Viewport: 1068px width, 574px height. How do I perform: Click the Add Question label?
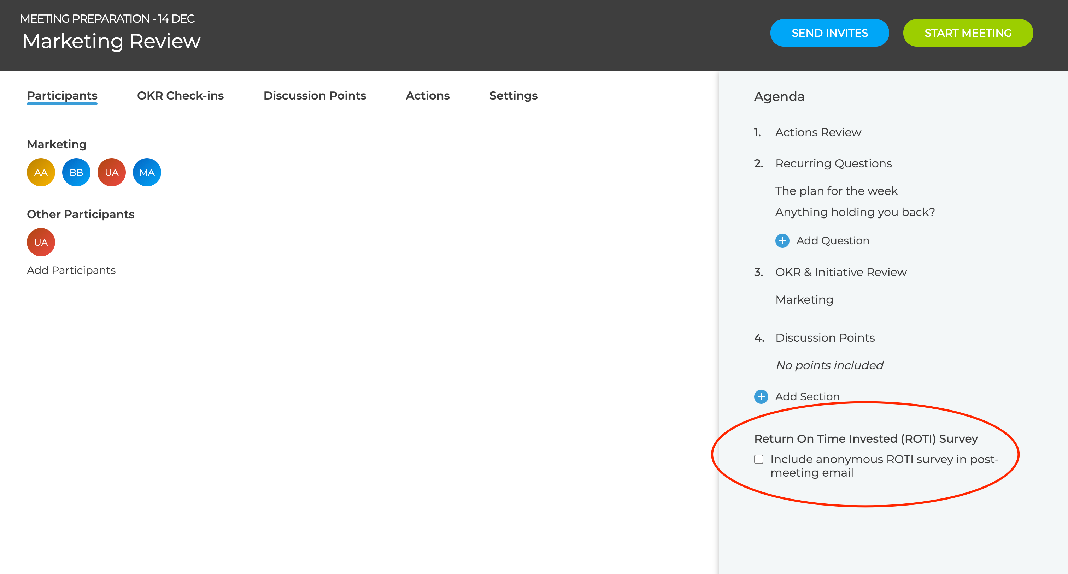pyautogui.click(x=833, y=241)
